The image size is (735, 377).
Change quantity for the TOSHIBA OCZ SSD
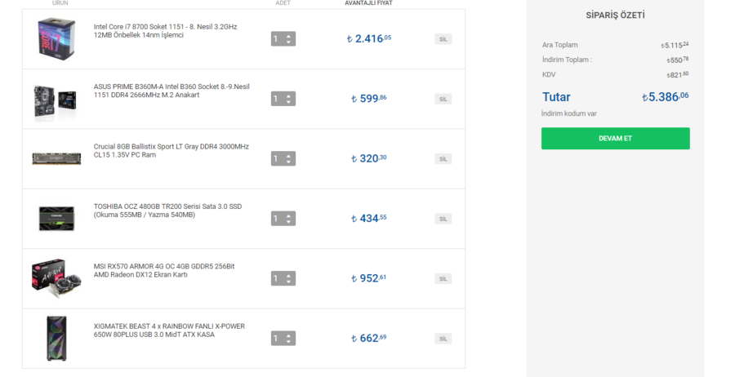[283, 219]
